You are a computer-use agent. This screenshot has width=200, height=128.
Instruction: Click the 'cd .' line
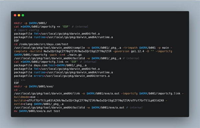pos(17,90)
